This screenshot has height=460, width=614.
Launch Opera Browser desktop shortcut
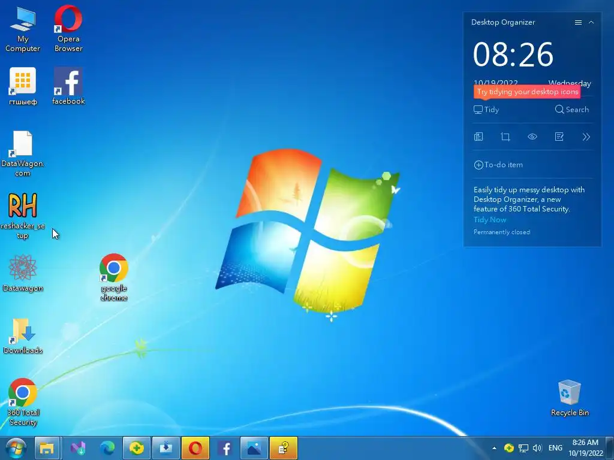[x=68, y=29]
